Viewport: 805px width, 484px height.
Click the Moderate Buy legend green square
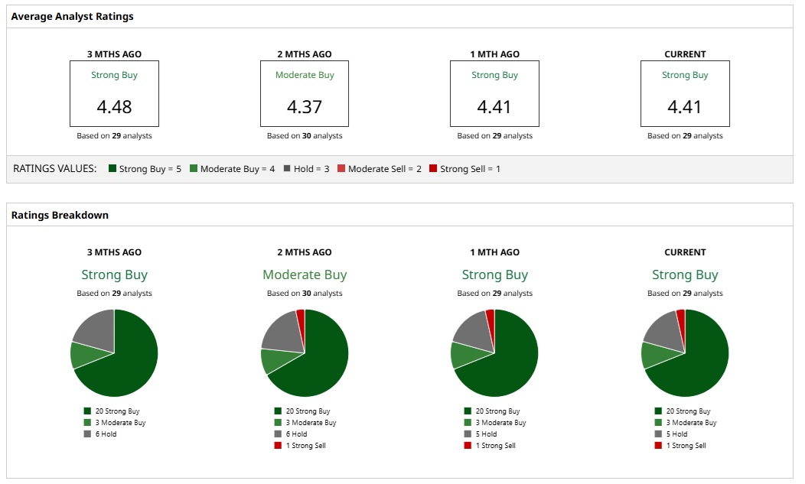(194, 168)
